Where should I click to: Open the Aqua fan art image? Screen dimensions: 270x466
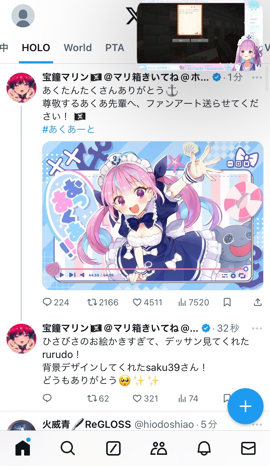[153, 215]
